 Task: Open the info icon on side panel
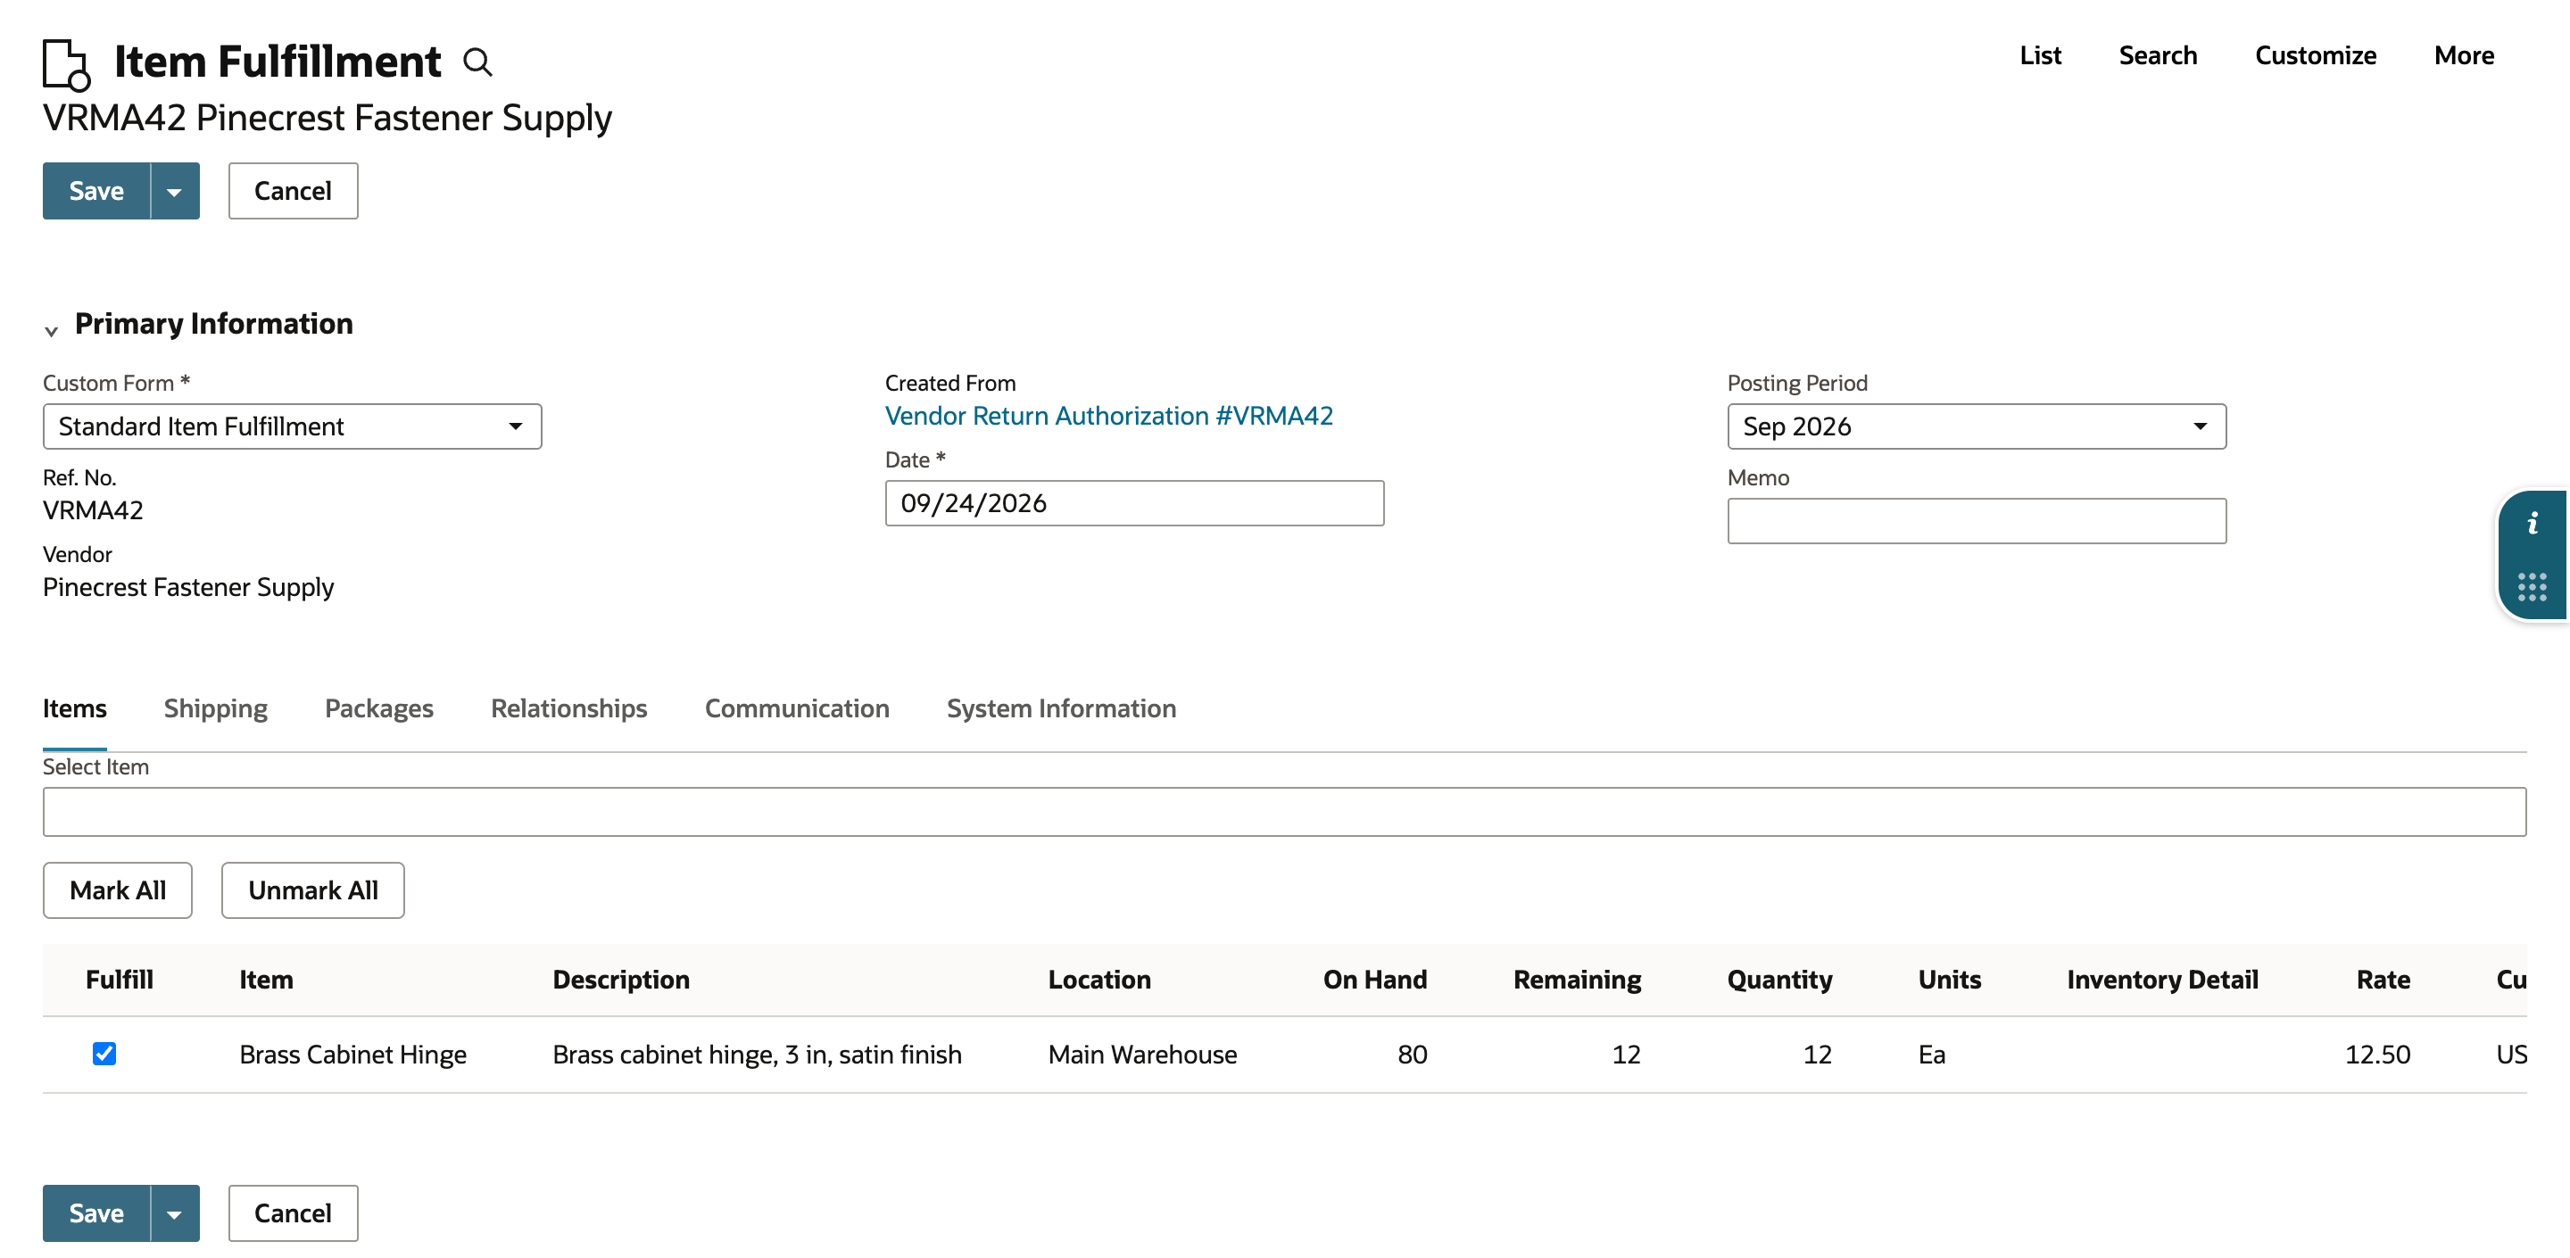[x=2533, y=523]
